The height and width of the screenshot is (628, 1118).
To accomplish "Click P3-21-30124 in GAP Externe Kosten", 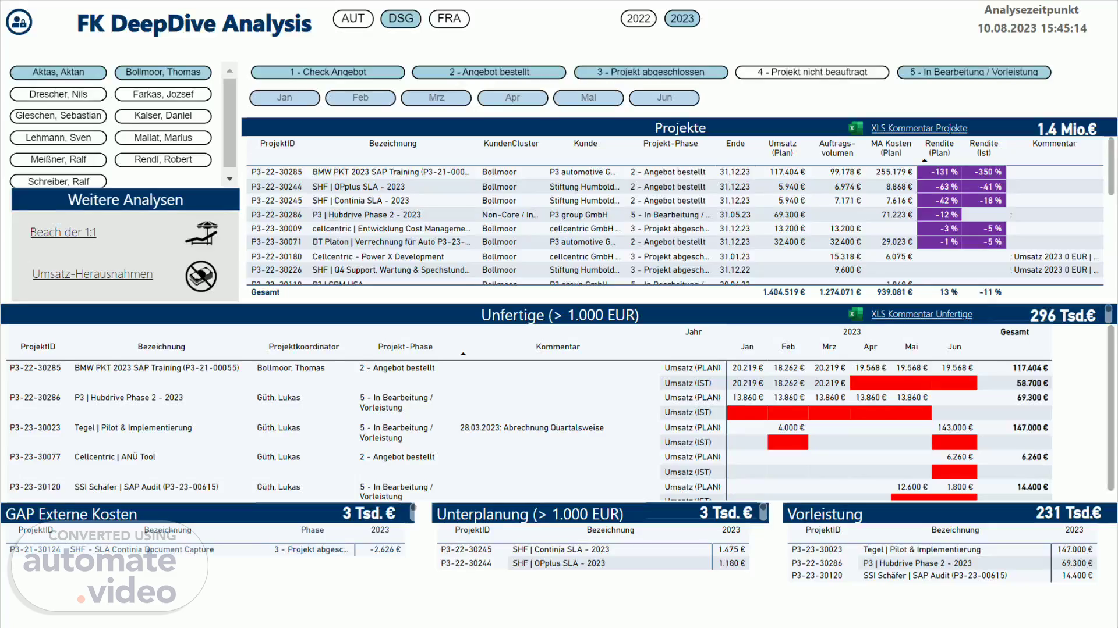I will coord(35,549).
